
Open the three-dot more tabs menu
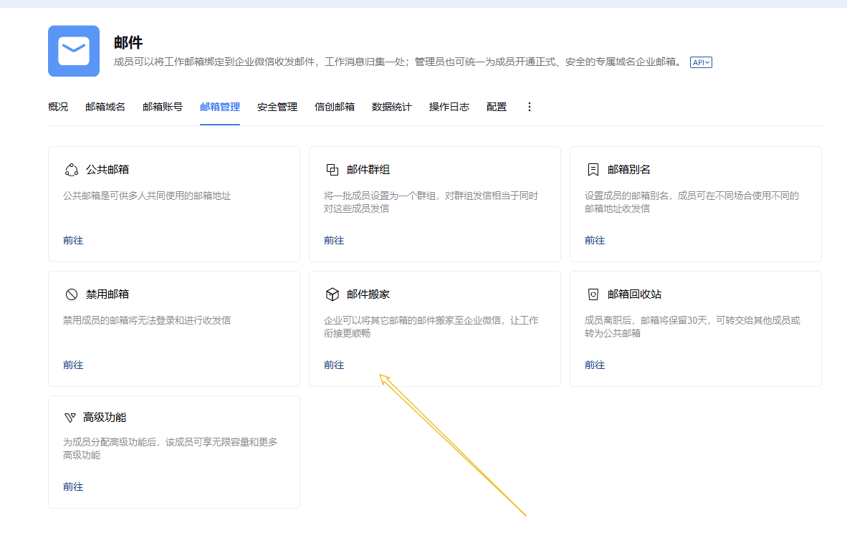pyautogui.click(x=530, y=107)
